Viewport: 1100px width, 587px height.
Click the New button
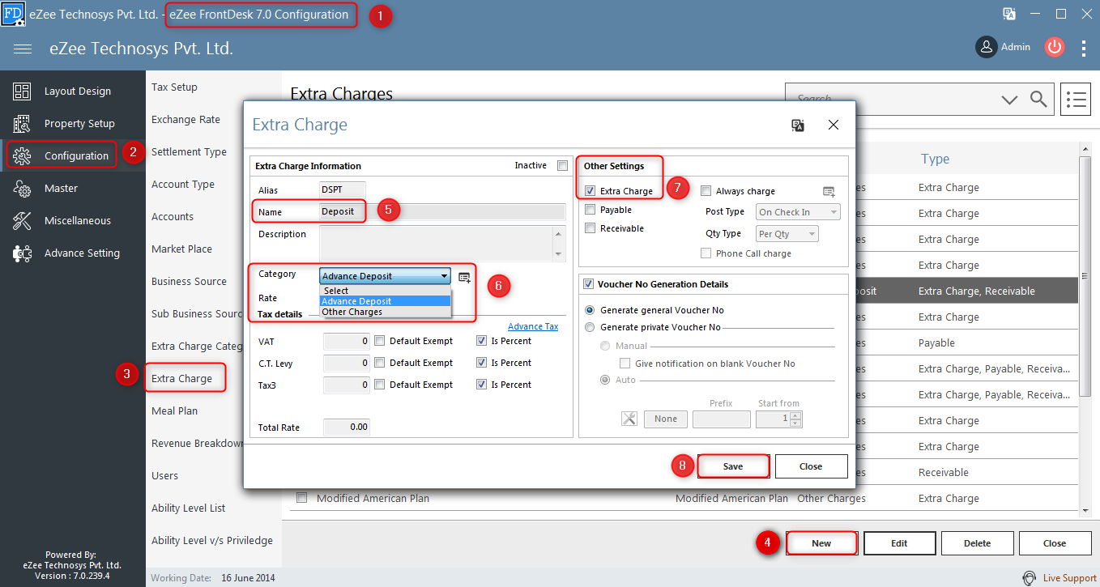tap(821, 543)
